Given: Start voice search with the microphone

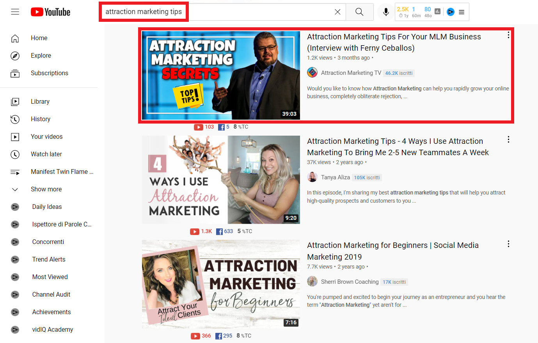Looking at the screenshot, I should coord(386,12).
